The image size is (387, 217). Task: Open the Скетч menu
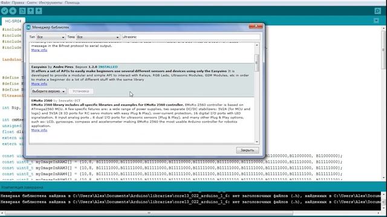(31, 2)
